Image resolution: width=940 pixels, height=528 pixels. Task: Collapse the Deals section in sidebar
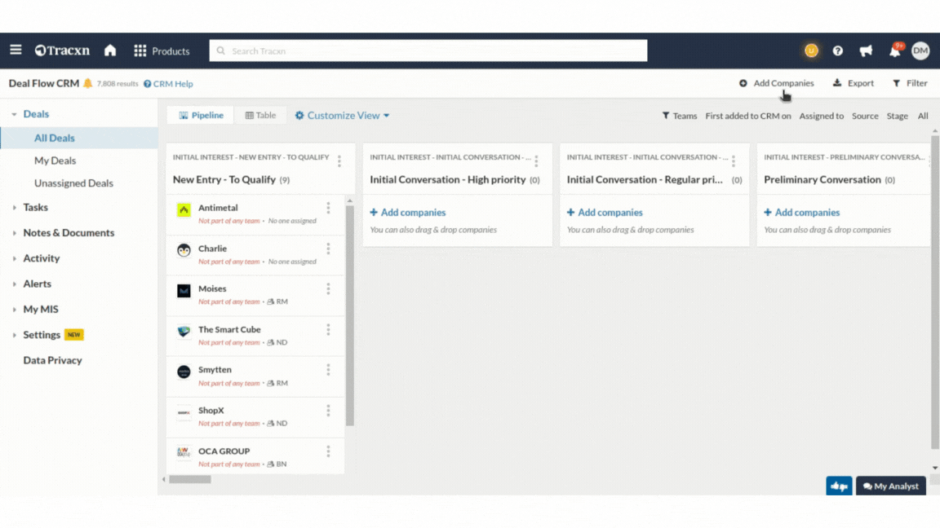pyautogui.click(x=15, y=115)
